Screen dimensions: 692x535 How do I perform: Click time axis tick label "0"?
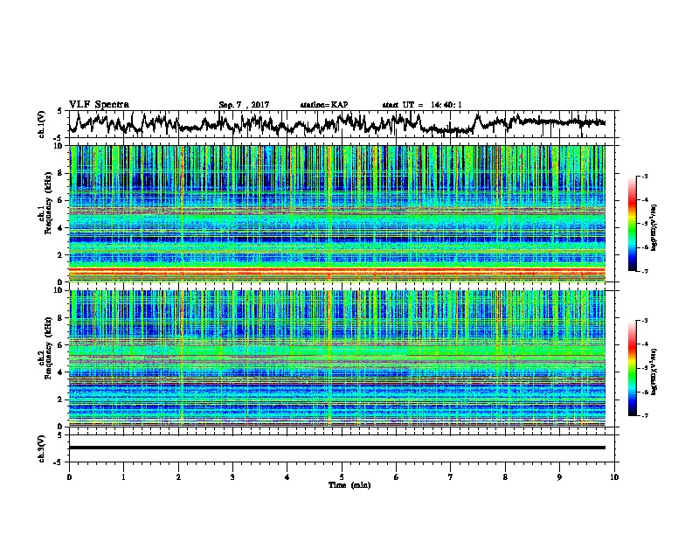tap(69, 477)
